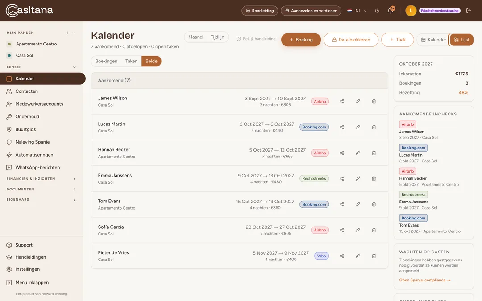
Task: Add a new property with the plus icon
Action: 67,33
